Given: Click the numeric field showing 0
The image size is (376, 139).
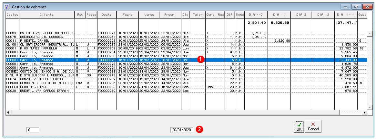Looking at the screenshot, I should pos(33,130).
